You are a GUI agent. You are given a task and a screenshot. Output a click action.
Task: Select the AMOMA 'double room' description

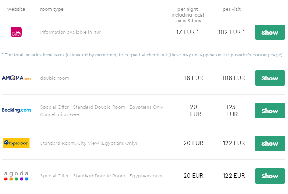[54, 78]
